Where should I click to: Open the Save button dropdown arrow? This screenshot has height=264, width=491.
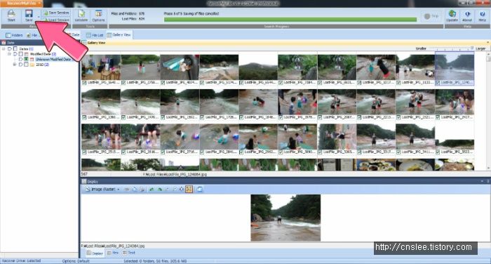point(39,17)
